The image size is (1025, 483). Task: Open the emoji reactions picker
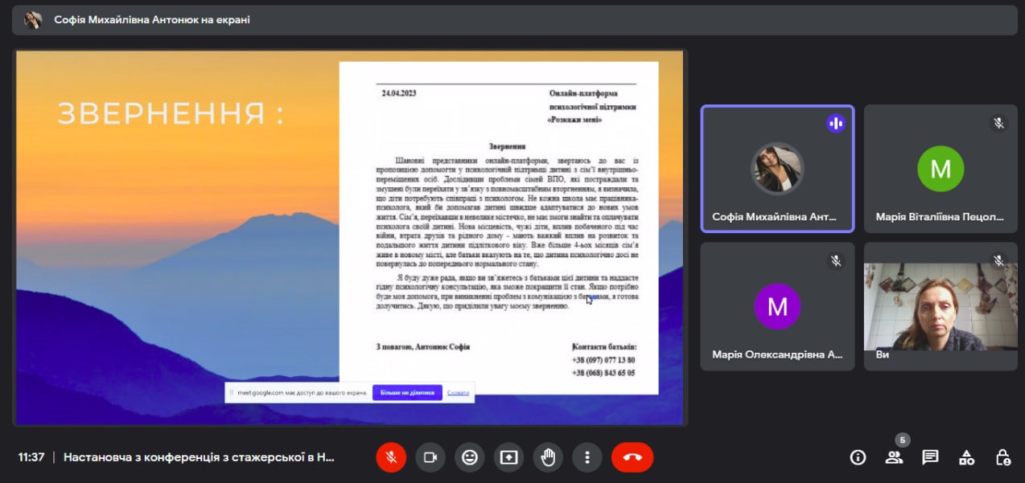(470, 457)
